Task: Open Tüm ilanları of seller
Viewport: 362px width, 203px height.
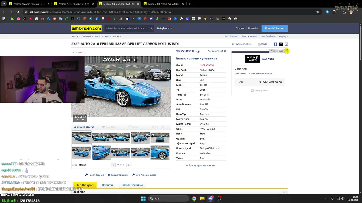Action: [x=240, y=74]
